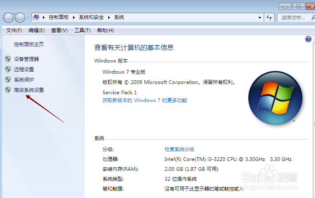Open 远程设置 link
This screenshot has height=198, width=315.
pyautogui.click(x=24, y=70)
